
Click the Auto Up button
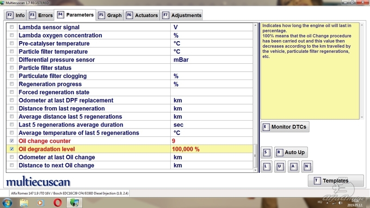pyautogui.click(x=291, y=153)
